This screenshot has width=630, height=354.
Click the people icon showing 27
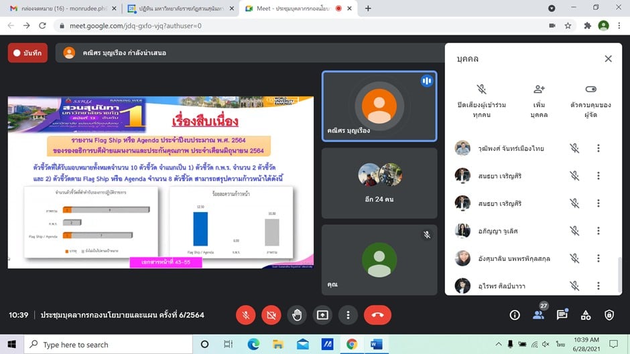coord(538,315)
